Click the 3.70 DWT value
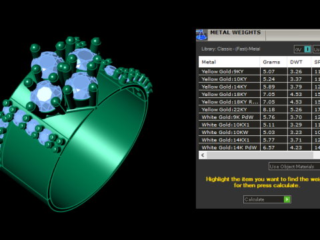Image resolution: width=320 pixels, height=240 pixels. tap(296, 117)
